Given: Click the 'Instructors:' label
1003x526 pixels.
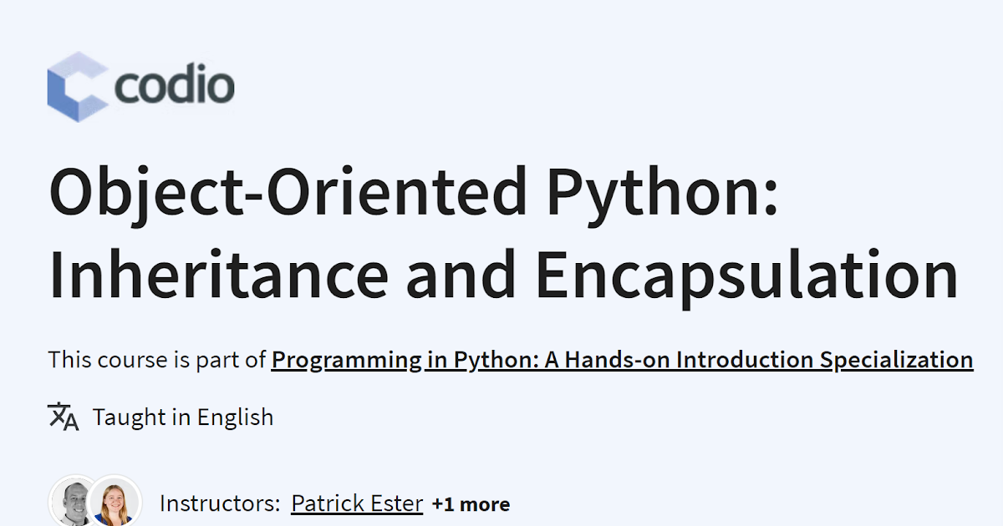Looking at the screenshot, I should point(219,503).
